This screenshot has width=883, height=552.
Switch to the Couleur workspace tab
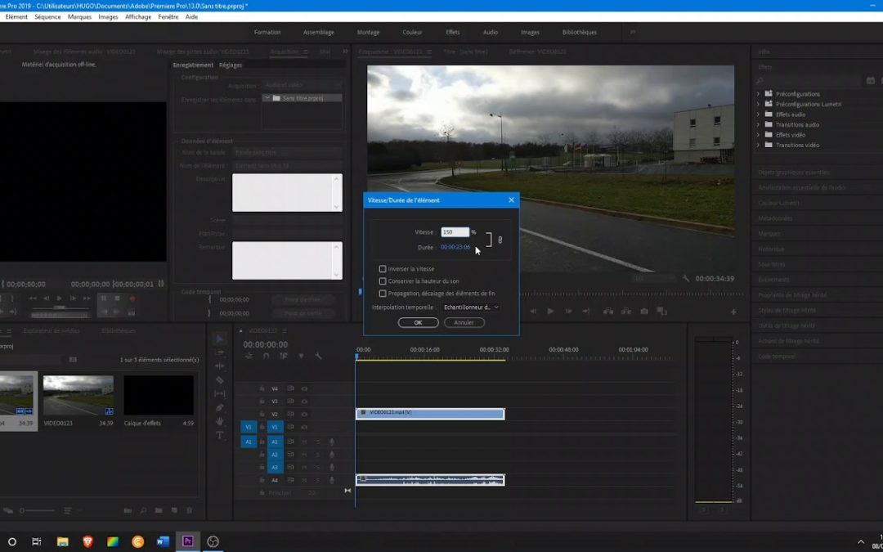(x=412, y=33)
